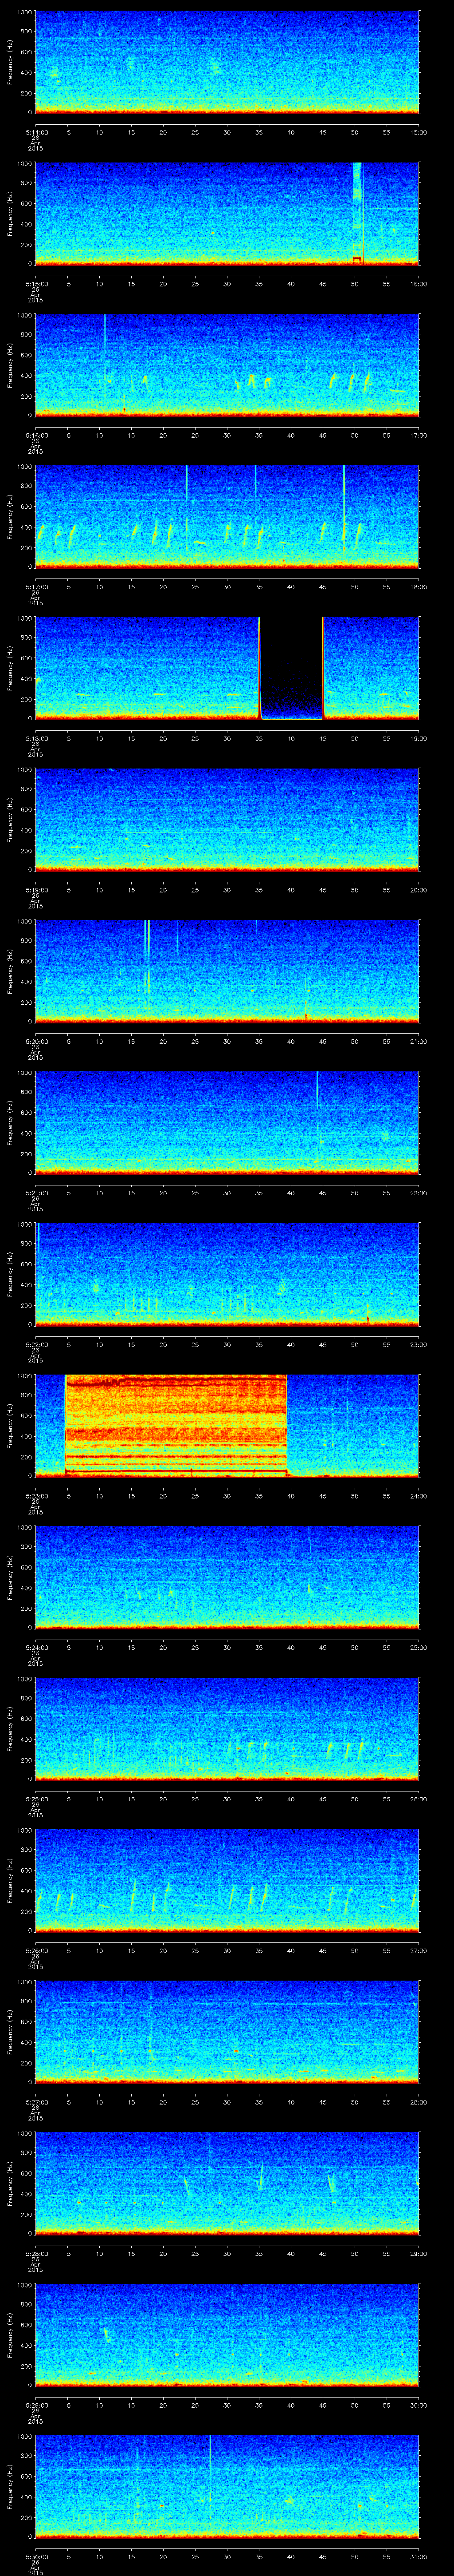Open the spectrogram panel starting at 5:16:00
This screenshot has width=454, height=2576.
point(227,364)
